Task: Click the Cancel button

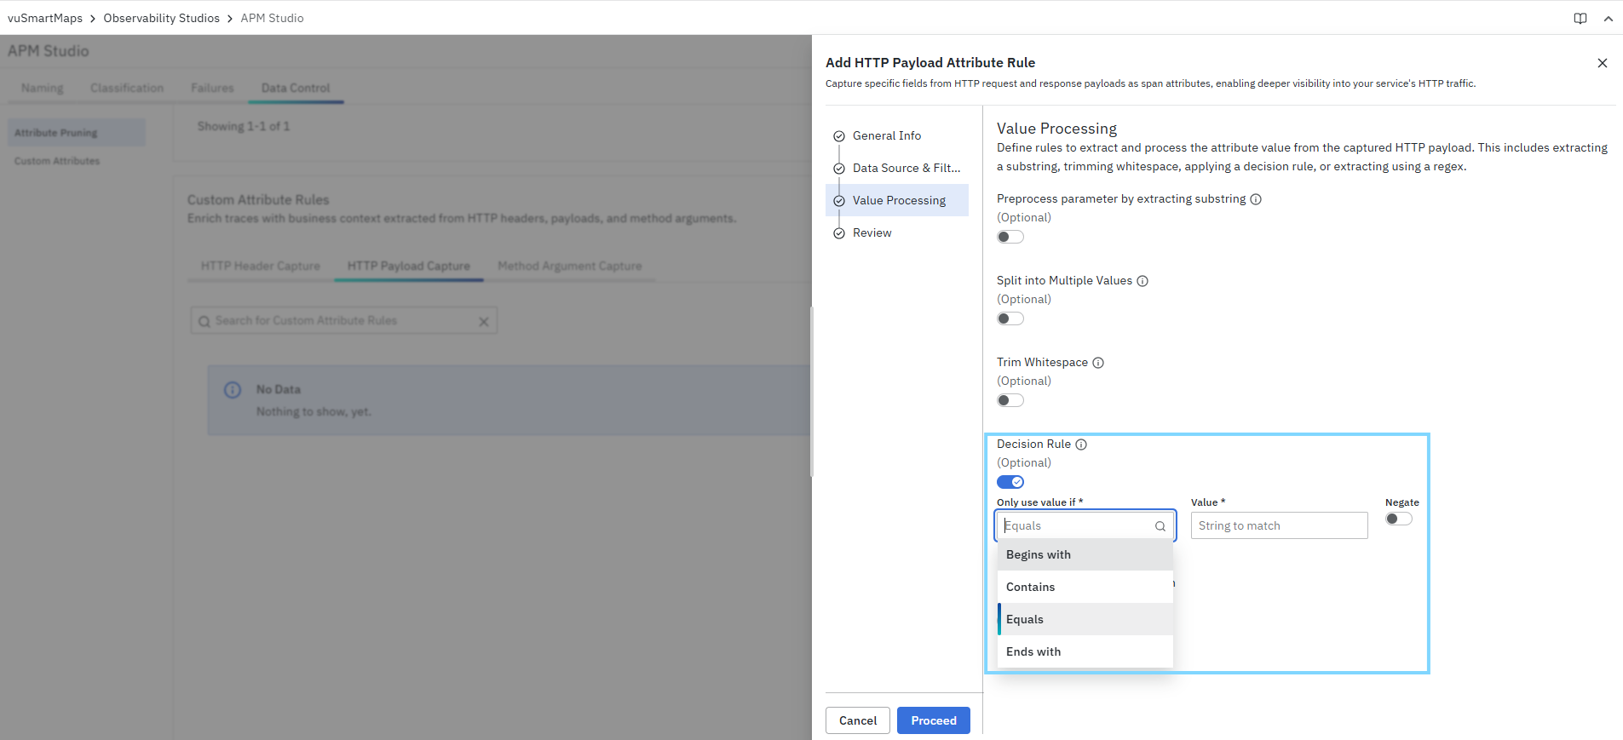Action: [x=858, y=720]
